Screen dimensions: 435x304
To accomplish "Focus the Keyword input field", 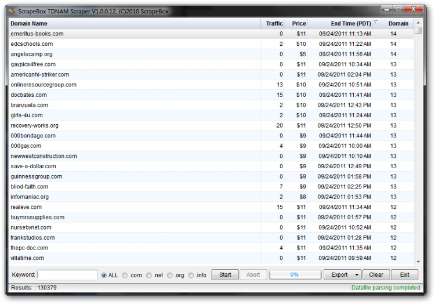I will (67, 275).
